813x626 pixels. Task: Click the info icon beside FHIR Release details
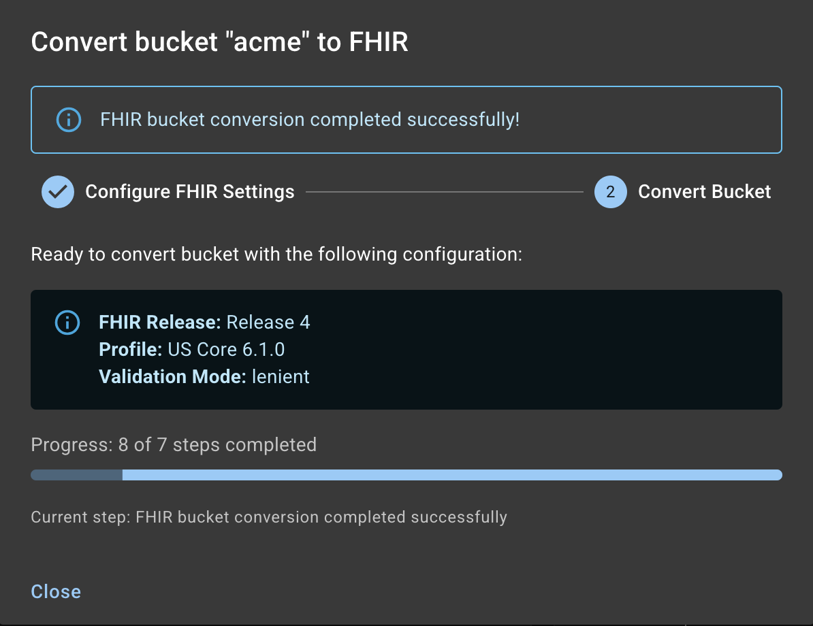point(67,323)
